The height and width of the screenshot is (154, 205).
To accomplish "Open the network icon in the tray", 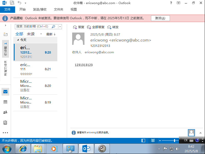I will click(x=171, y=149).
